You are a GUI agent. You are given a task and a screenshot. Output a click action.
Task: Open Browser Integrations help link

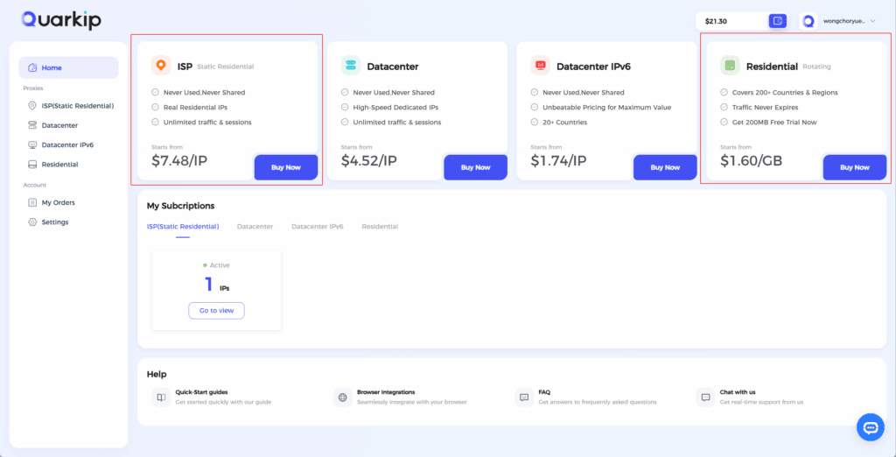(386, 392)
